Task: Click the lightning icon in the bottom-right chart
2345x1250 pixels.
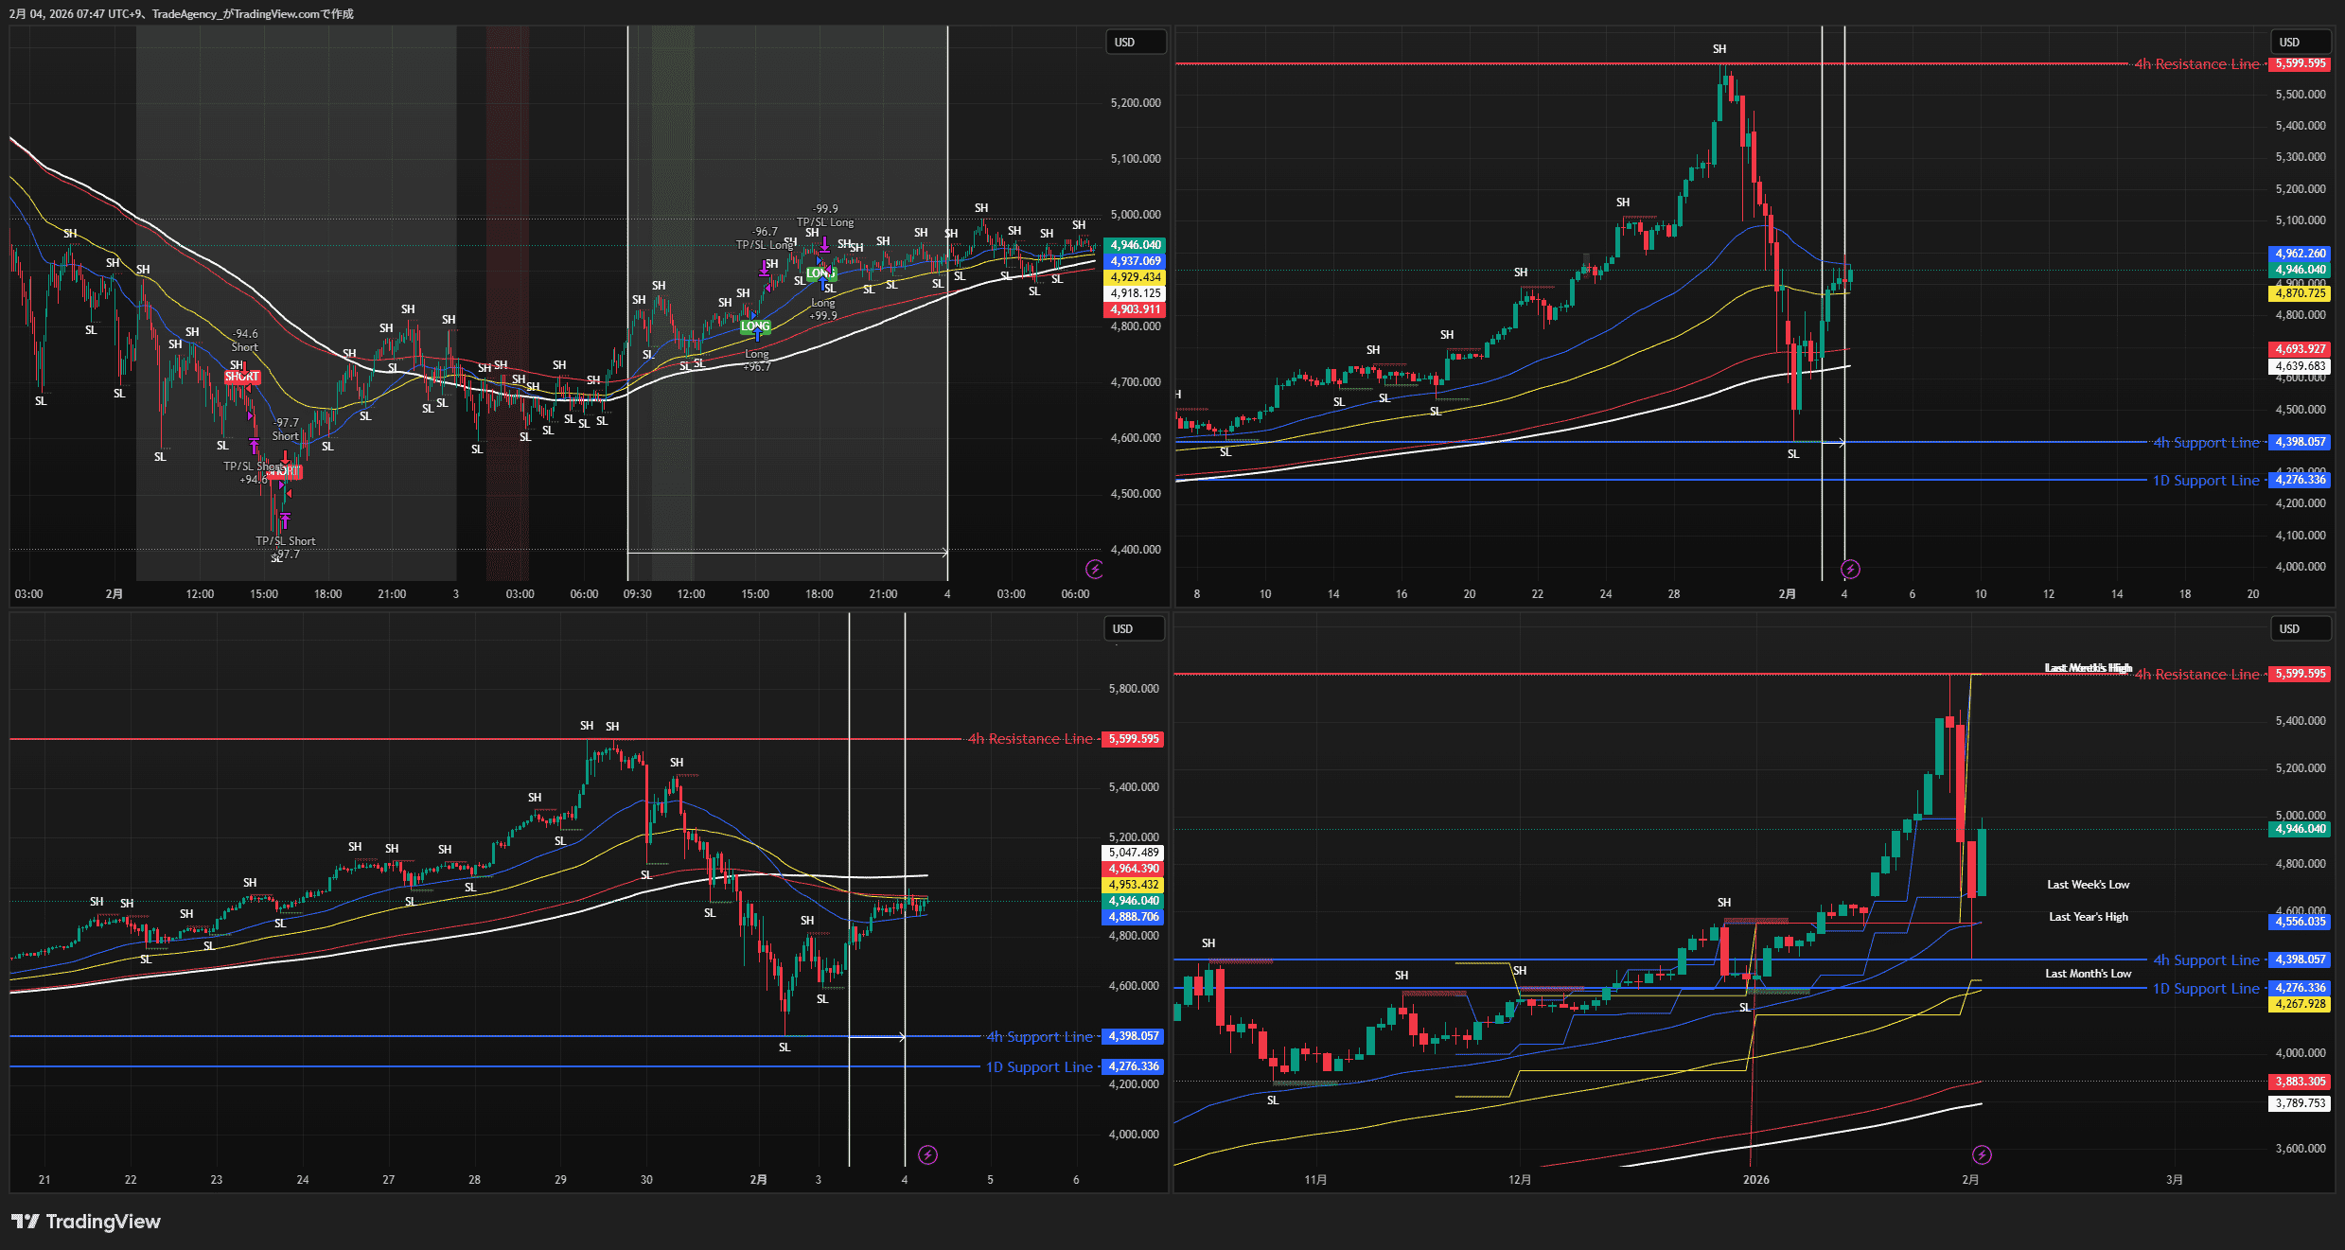Action: click(x=1982, y=1154)
